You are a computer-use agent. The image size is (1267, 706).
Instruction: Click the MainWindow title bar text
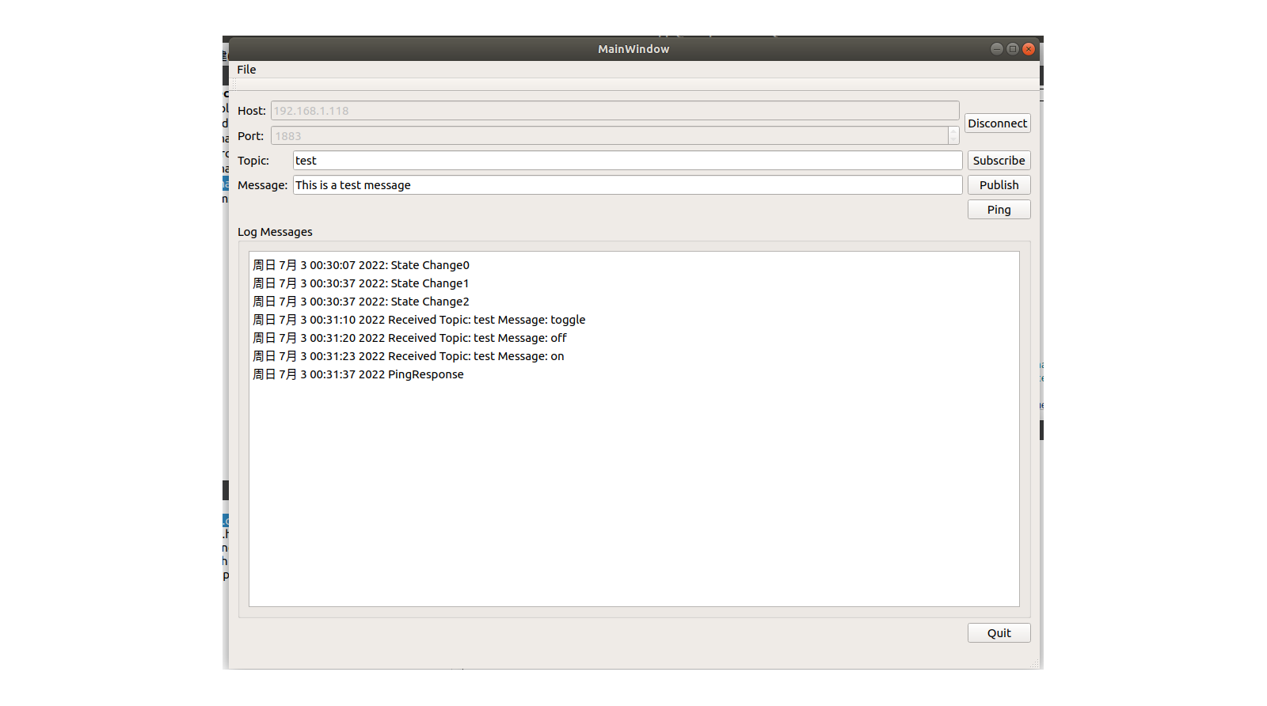click(633, 49)
